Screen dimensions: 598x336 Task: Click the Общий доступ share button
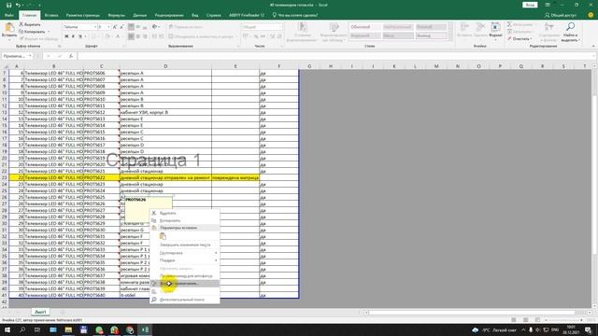click(x=561, y=15)
